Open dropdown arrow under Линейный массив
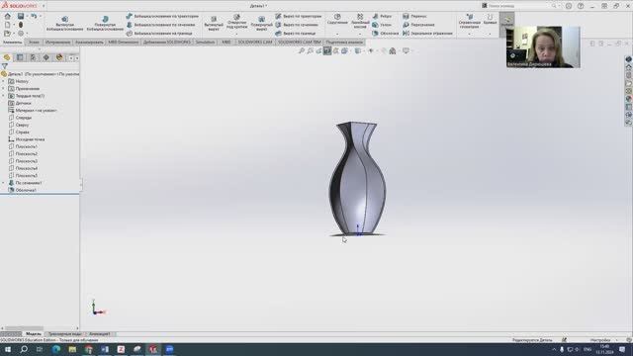This screenshot has width=633, height=356. (360, 34)
